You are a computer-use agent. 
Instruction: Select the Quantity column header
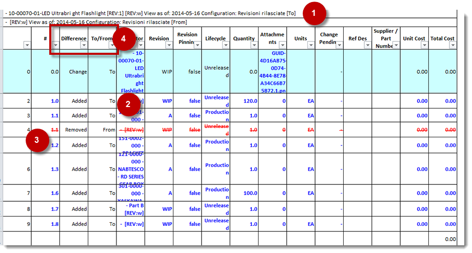(x=244, y=38)
